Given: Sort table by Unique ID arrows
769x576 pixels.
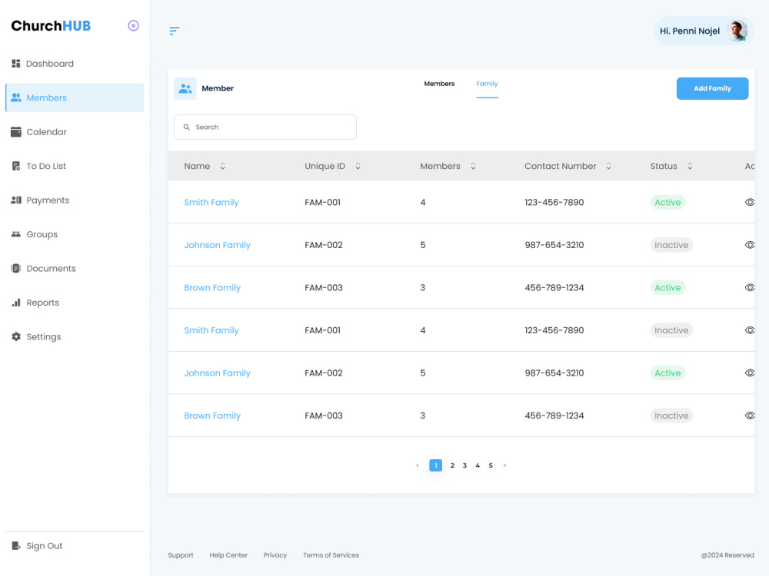Looking at the screenshot, I should point(358,166).
